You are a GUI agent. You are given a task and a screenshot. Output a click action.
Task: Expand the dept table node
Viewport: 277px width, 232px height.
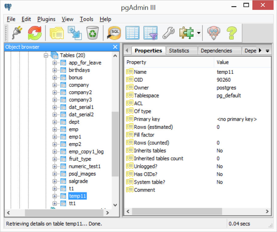54,122
